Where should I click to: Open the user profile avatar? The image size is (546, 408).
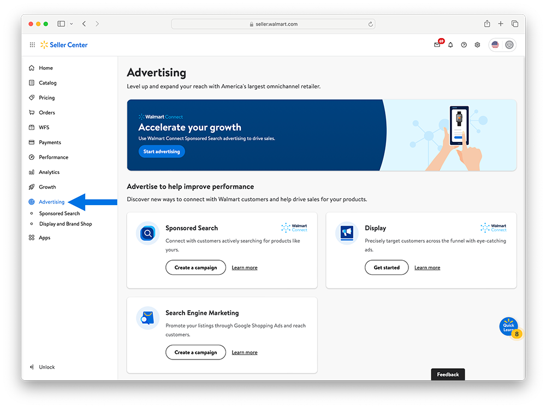pyautogui.click(x=509, y=45)
